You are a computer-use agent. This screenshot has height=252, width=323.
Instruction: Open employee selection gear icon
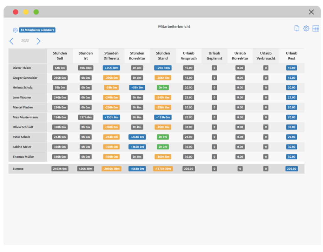pyautogui.click(x=15, y=30)
